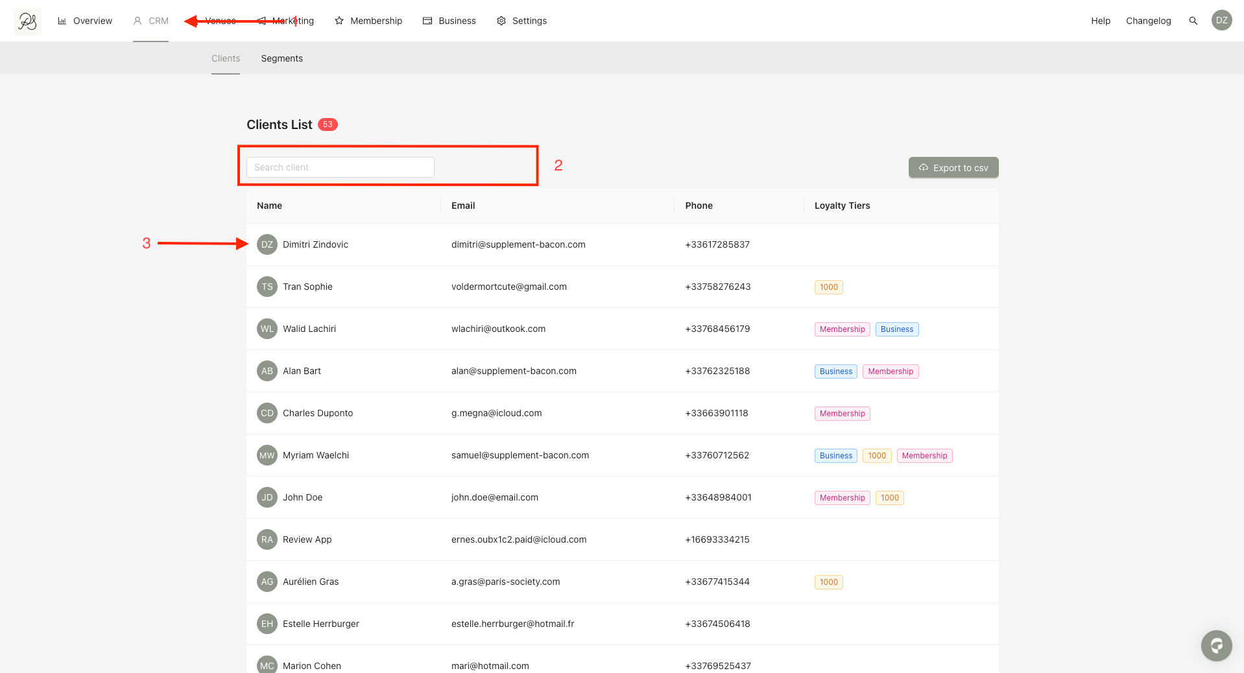The width and height of the screenshot is (1244, 673).
Task: Open Settings from the top navigation
Action: (x=522, y=21)
